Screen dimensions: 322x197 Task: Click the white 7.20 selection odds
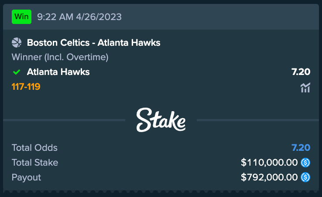pos(301,72)
